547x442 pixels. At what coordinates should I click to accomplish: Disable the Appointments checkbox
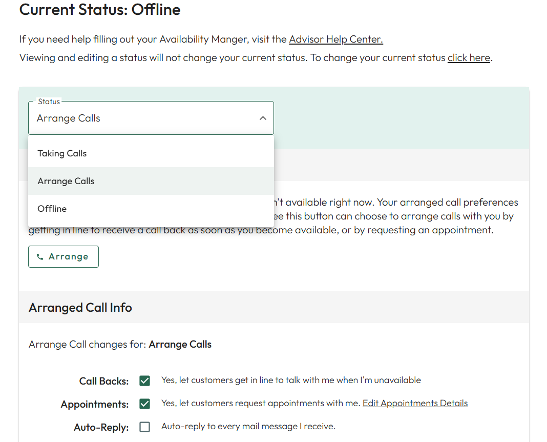point(145,404)
